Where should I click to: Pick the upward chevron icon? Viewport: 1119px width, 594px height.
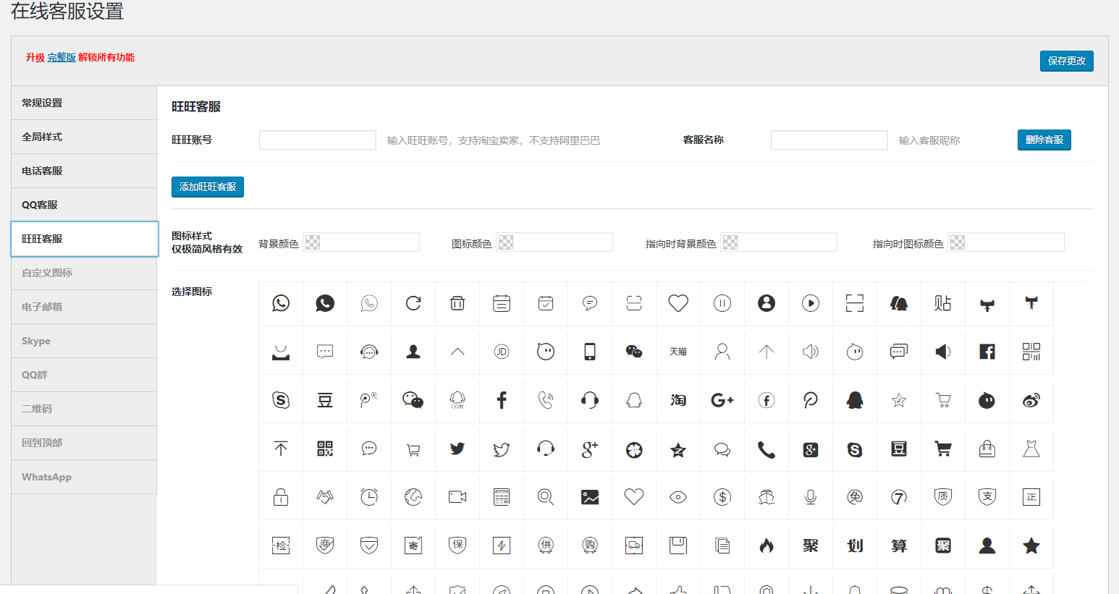(457, 352)
